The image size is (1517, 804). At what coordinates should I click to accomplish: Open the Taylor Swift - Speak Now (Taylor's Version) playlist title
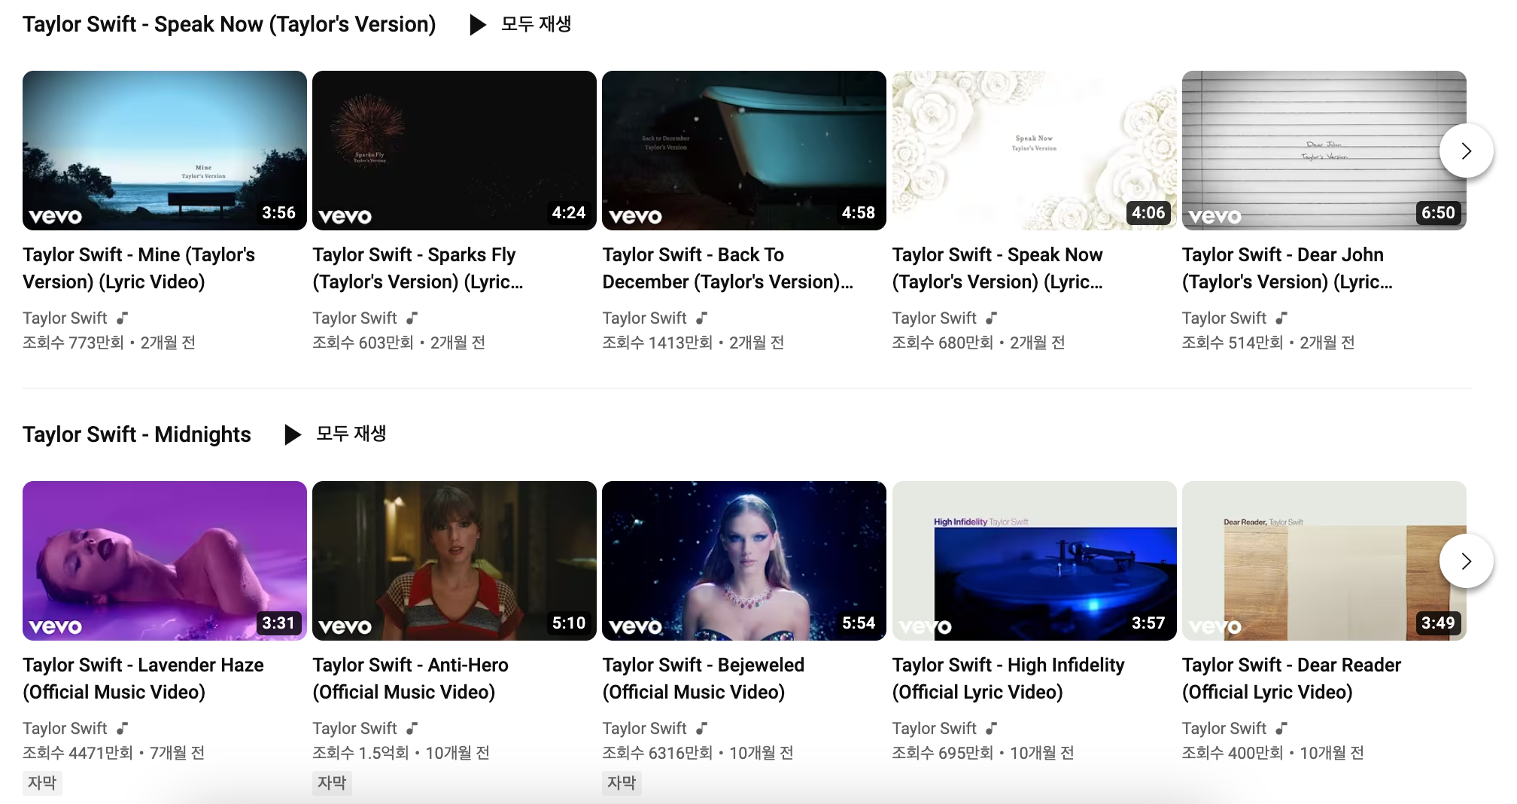(230, 24)
